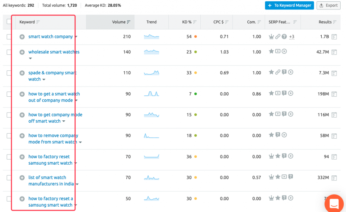This screenshot has width=346, height=212.
Task: Click the trend sparkline for smart watch company
Action: point(151,37)
